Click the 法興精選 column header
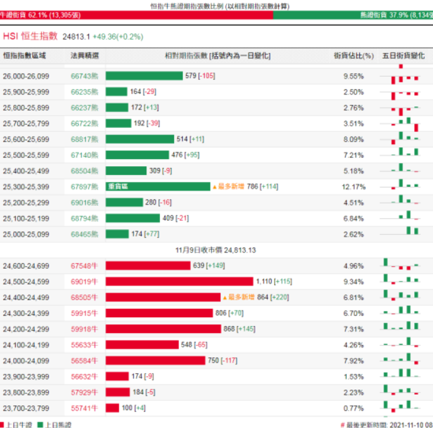The image size is (433, 428). (84, 56)
